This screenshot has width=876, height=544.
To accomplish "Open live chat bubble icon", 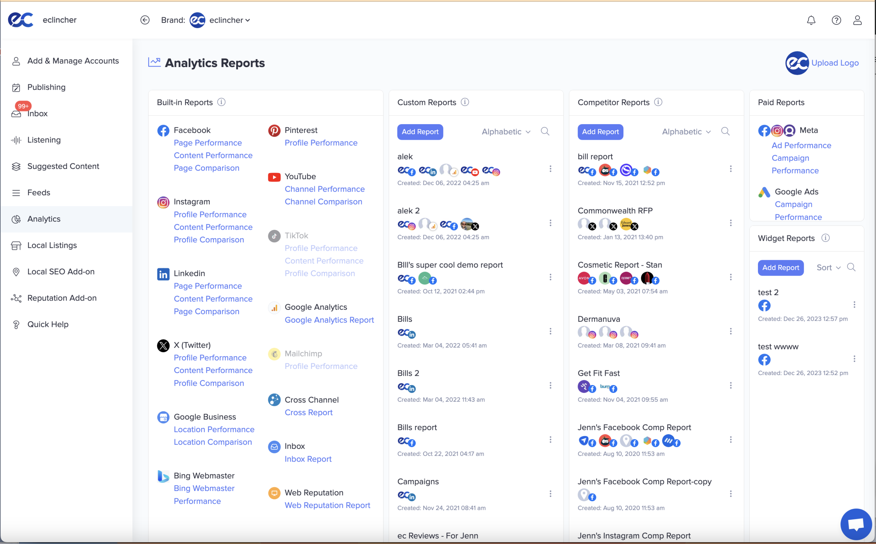I will click(856, 524).
